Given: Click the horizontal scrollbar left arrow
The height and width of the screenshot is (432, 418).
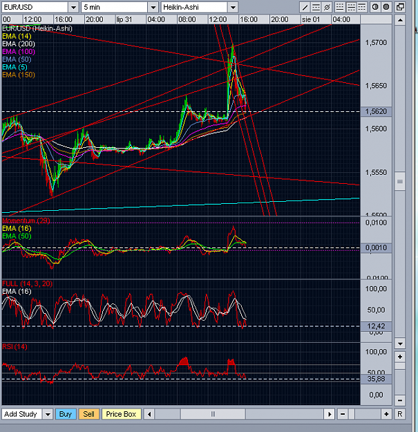Looking at the screenshot, I should click(149, 414).
